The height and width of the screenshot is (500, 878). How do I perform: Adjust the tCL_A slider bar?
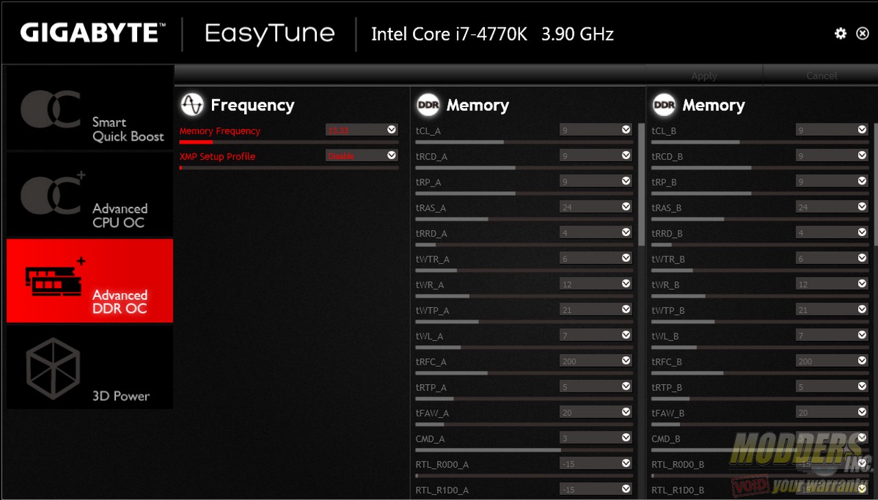click(x=524, y=142)
